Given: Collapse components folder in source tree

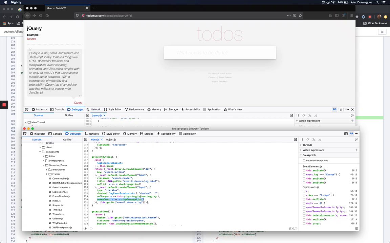Looking at the screenshot, I should [x=40, y=152].
